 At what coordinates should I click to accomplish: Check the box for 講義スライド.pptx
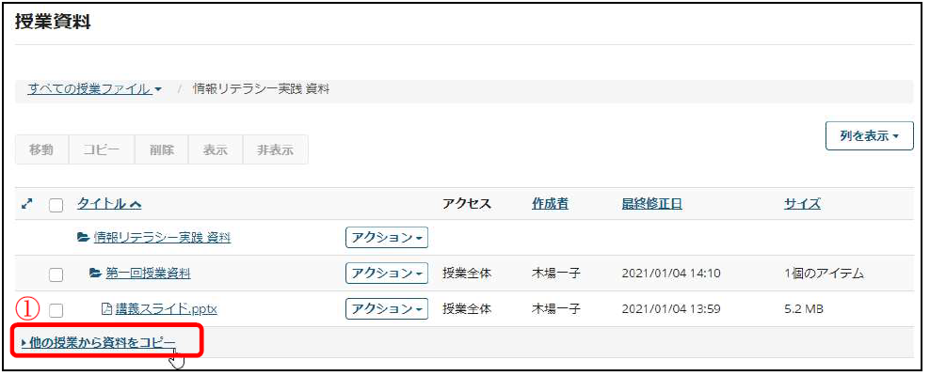pos(56,309)
